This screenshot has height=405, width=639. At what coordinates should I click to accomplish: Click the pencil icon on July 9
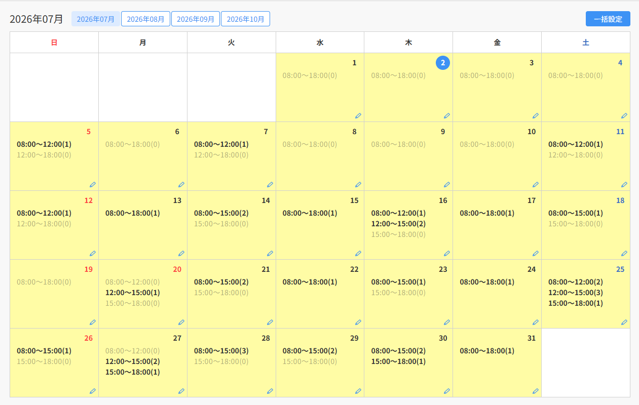tap(447, 184)
